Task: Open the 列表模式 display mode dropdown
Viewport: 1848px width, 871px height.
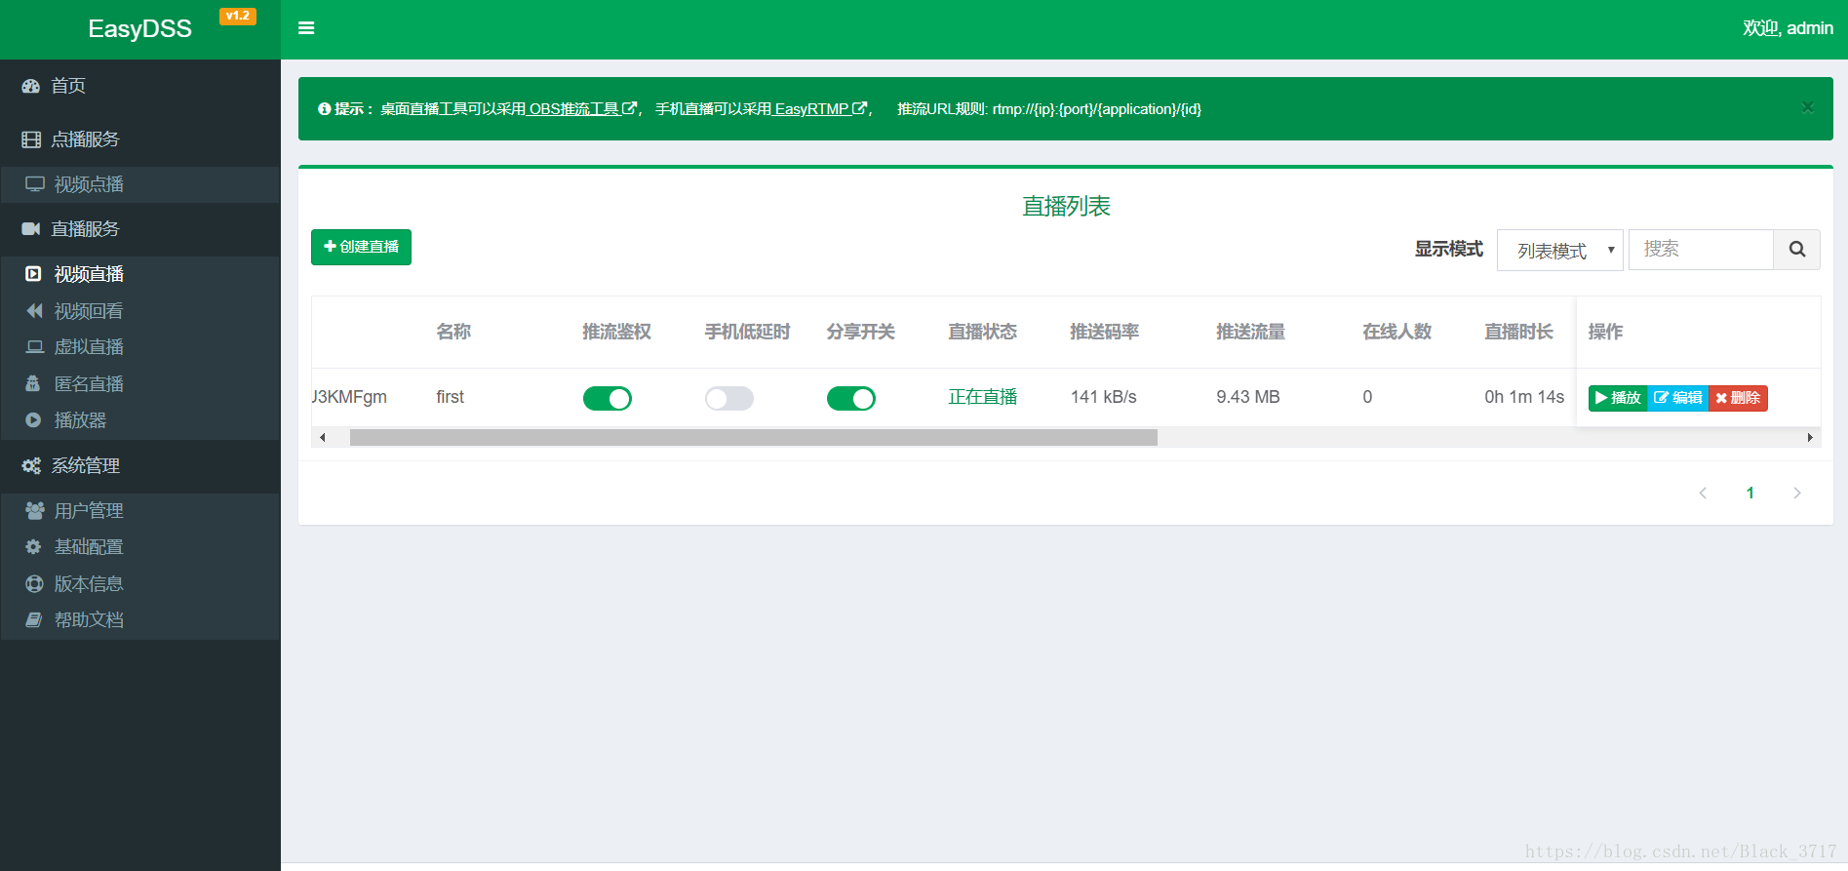Action: (1559, 251)
